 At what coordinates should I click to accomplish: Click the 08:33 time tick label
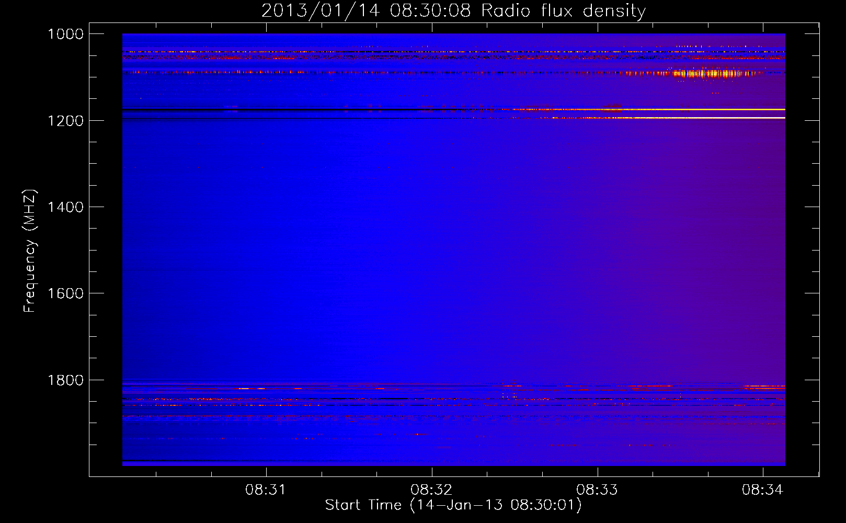coord(597,490)
